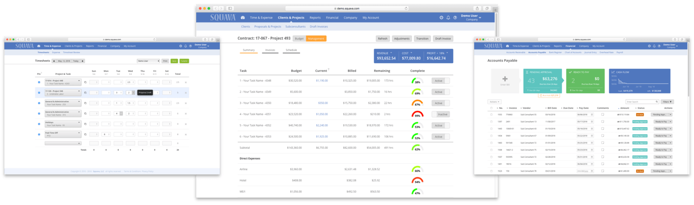Click the dashboard icon in center Squava navbar
This screenshot has height=205, width=694.
pos(242,18)
